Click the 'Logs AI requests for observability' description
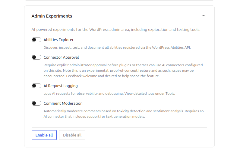Screen dimensions: 240x158 coord(109,94)
